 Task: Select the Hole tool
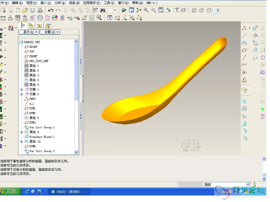[244, 101]
